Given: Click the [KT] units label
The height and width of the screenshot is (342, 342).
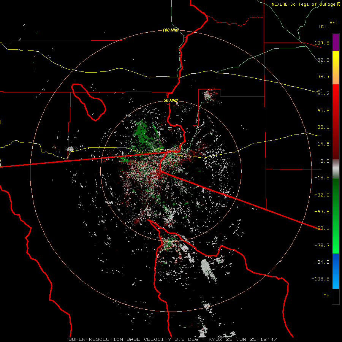Looking at the screenshot, I should coord(325,26).
